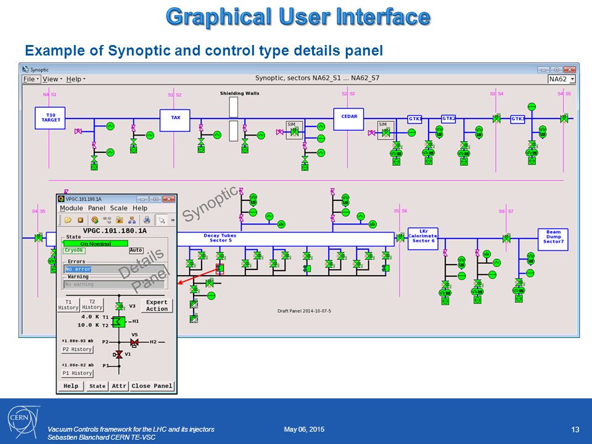Click the 10.0 K T2 temperature reading
Image resolution: width=592 pixels, height=444 pixels.
click(88, 325)
